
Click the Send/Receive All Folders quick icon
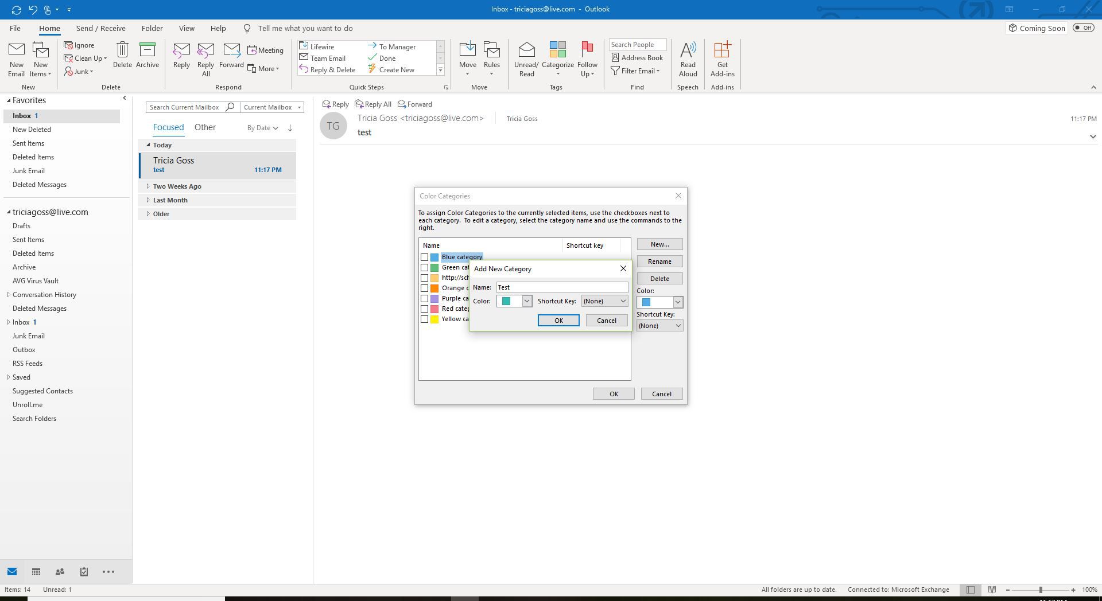16,9
